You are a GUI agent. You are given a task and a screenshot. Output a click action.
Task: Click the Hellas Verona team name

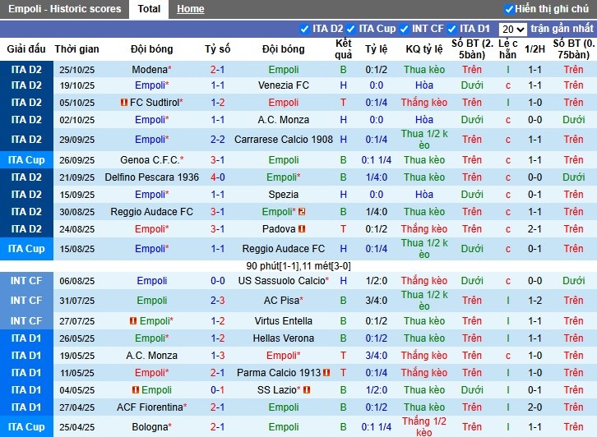click(x=283, y=338)
